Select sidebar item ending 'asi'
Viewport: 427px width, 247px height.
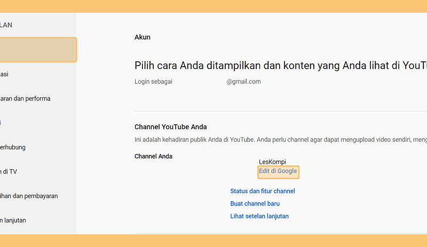4,74
